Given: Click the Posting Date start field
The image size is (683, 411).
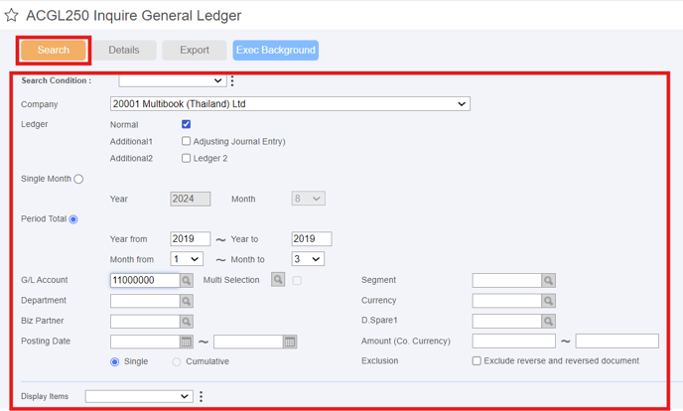Looking at the screenshot, I should tap(145, 342).
